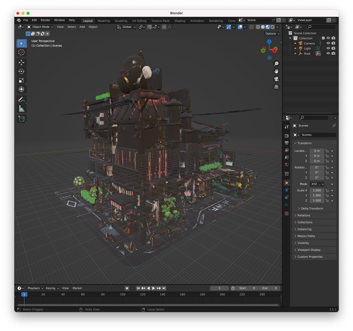Select the Rotate tool

point(21,71)
